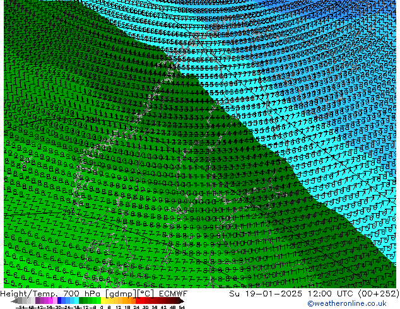The width and height of the screenshot is (400, 309).
Task: Select the '54' label ending the color scale
Action: pos(182,308)
